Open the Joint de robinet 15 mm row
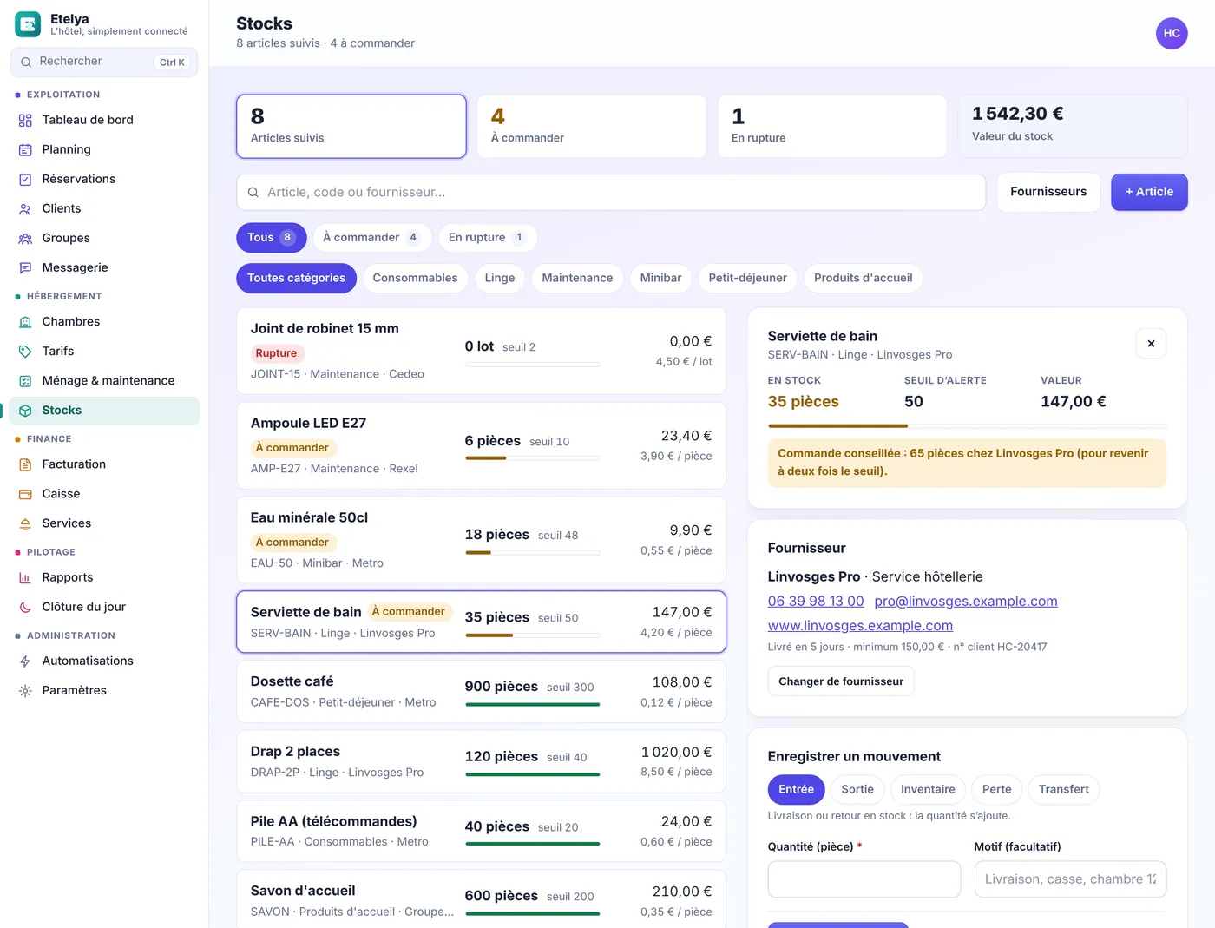 click(482, 352)
